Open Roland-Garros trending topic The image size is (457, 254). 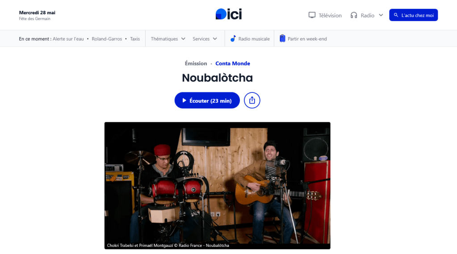107,39
